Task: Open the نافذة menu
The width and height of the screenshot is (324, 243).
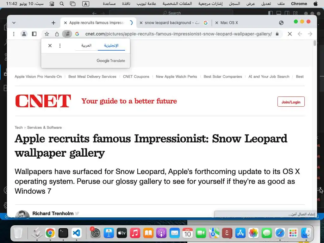Action: [x=126, y=4]
